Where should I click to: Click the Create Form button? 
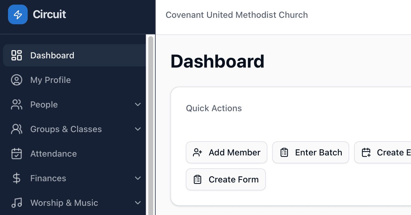pos(225,179)
